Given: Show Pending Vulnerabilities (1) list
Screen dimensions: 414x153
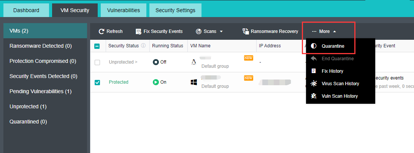Looking at the screenshot, I should point(40,91).
